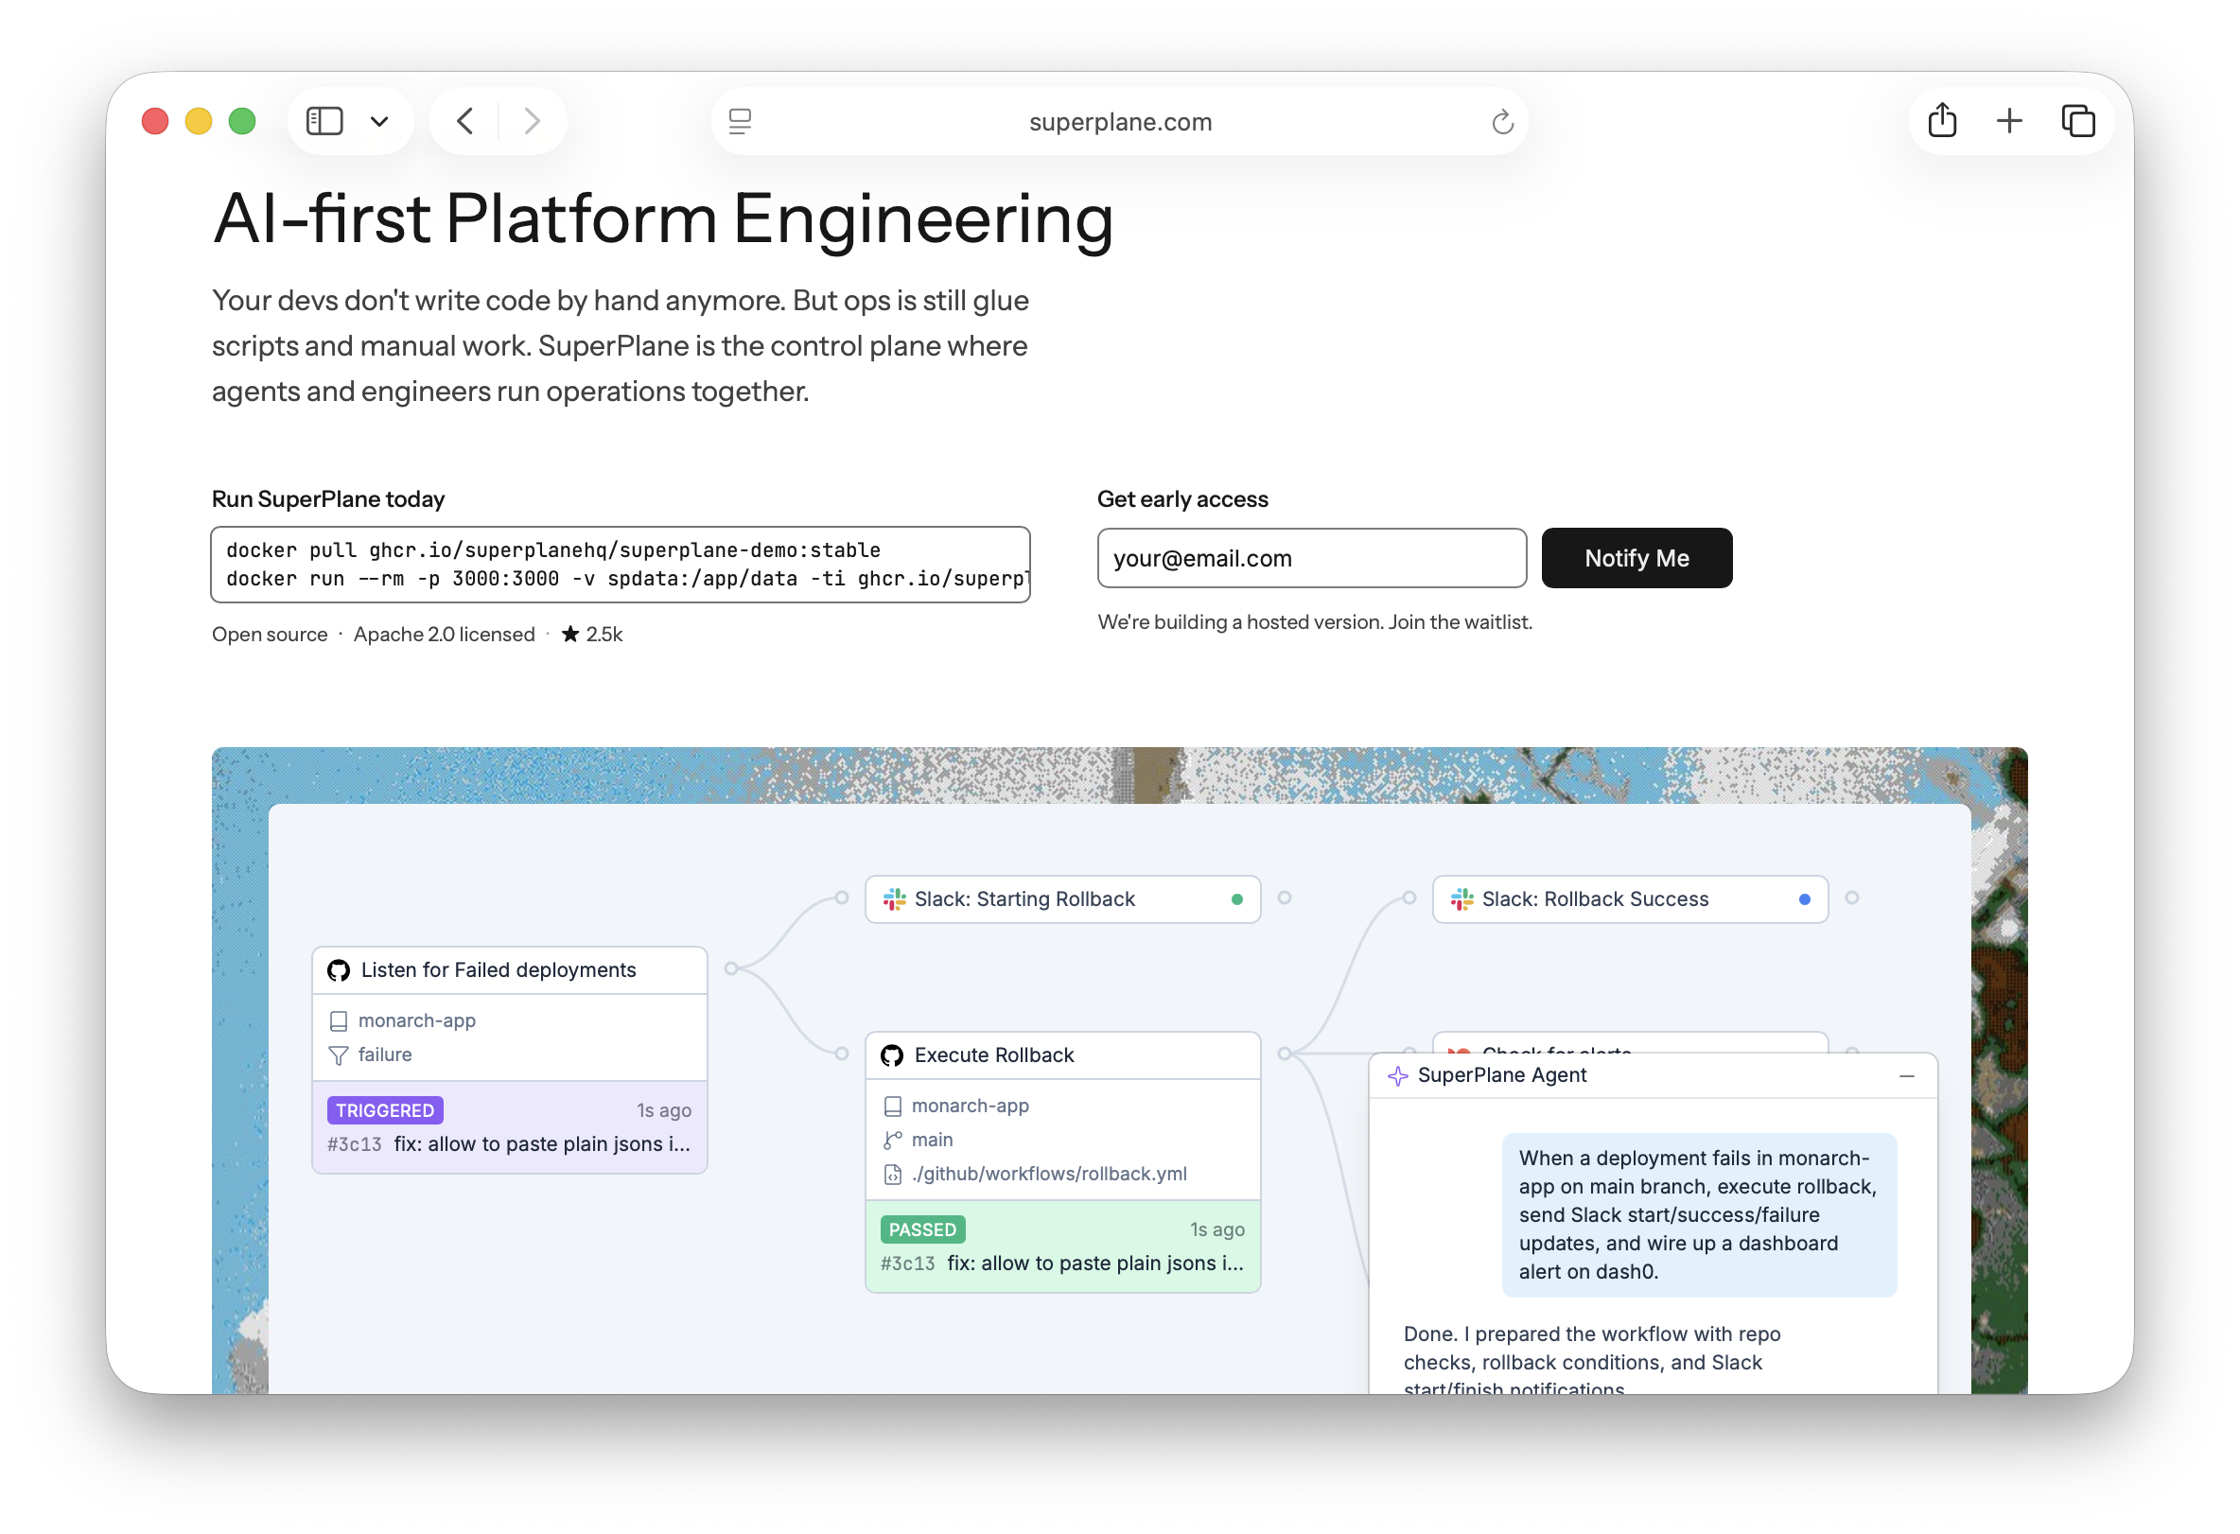Click the TRIGGERED status badge
Image resolution: width=2240 pixels, height=1534 pixels.
pyautogui.click(x=385, y=1111)
